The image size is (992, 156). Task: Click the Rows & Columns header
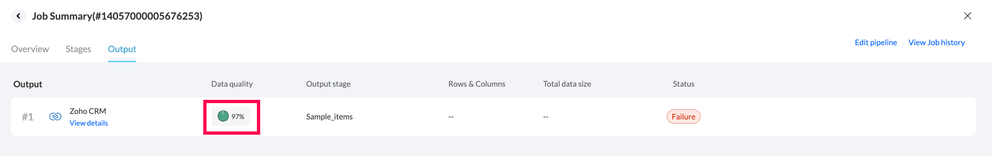pos(476,84)
